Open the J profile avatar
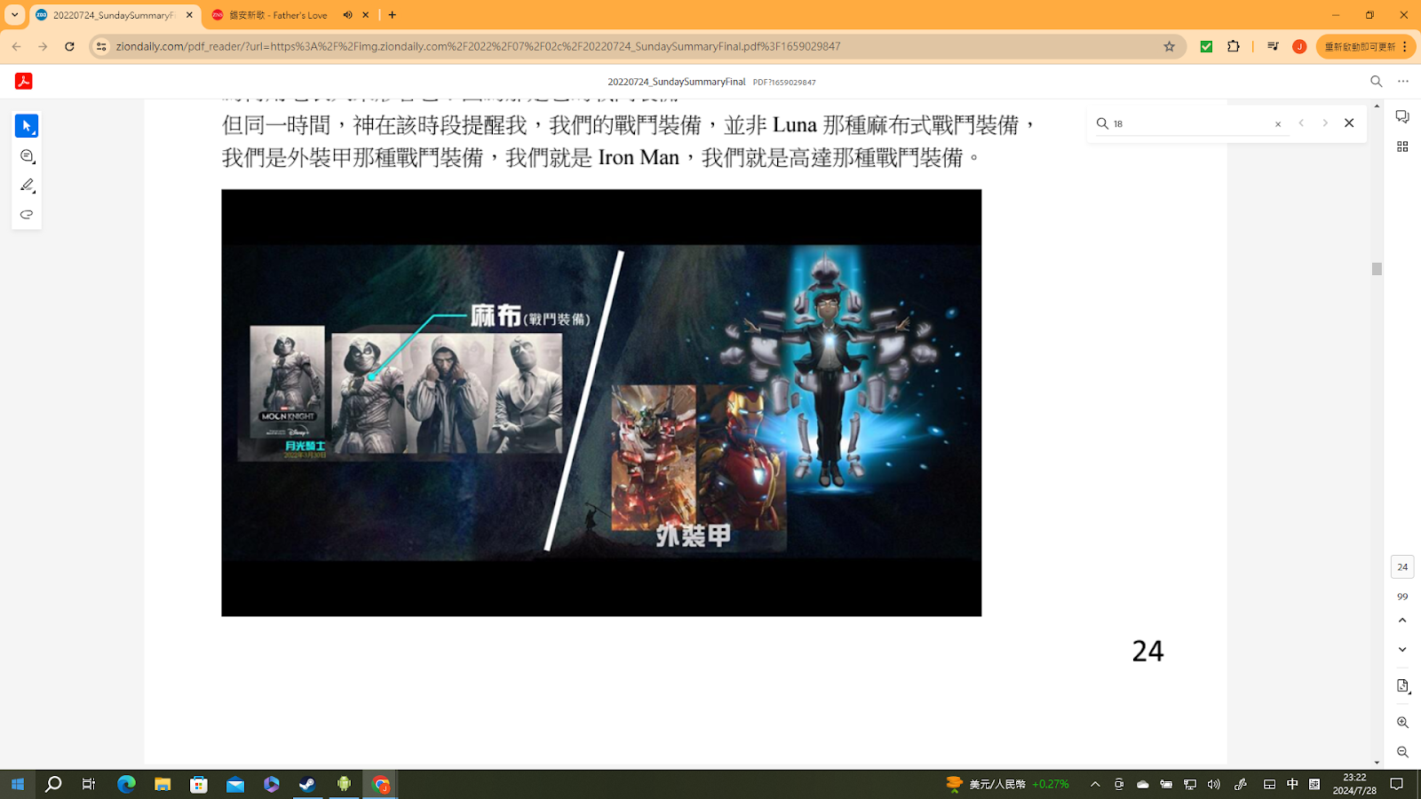This screenshot has height=799, width=1421. pyautogui.click(x=1299, y=46)
